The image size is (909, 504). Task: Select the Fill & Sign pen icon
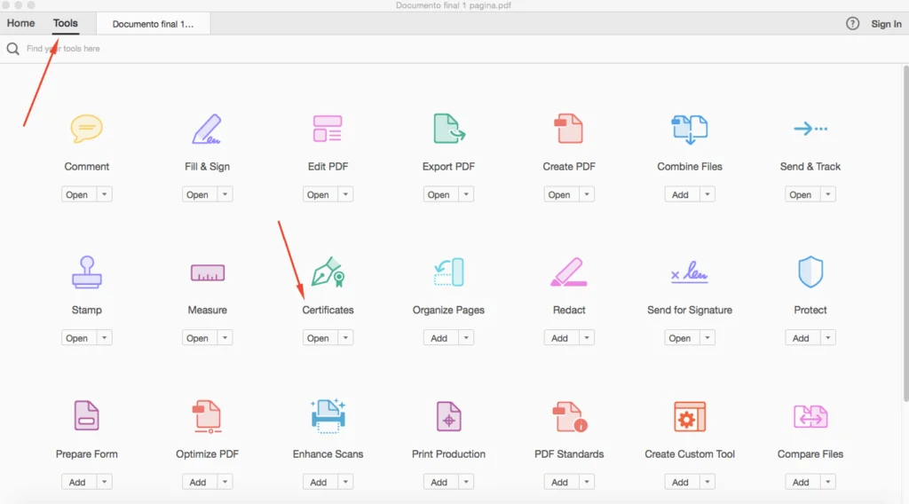(207, 130)
